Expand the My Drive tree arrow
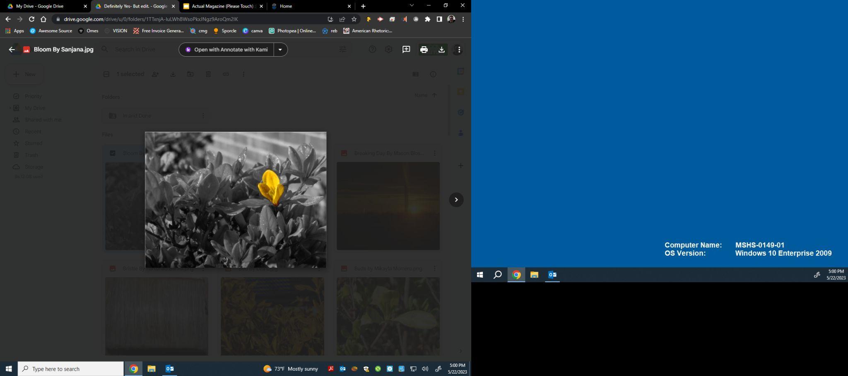The width and height of the screenshot is (848, 376). 10,108
